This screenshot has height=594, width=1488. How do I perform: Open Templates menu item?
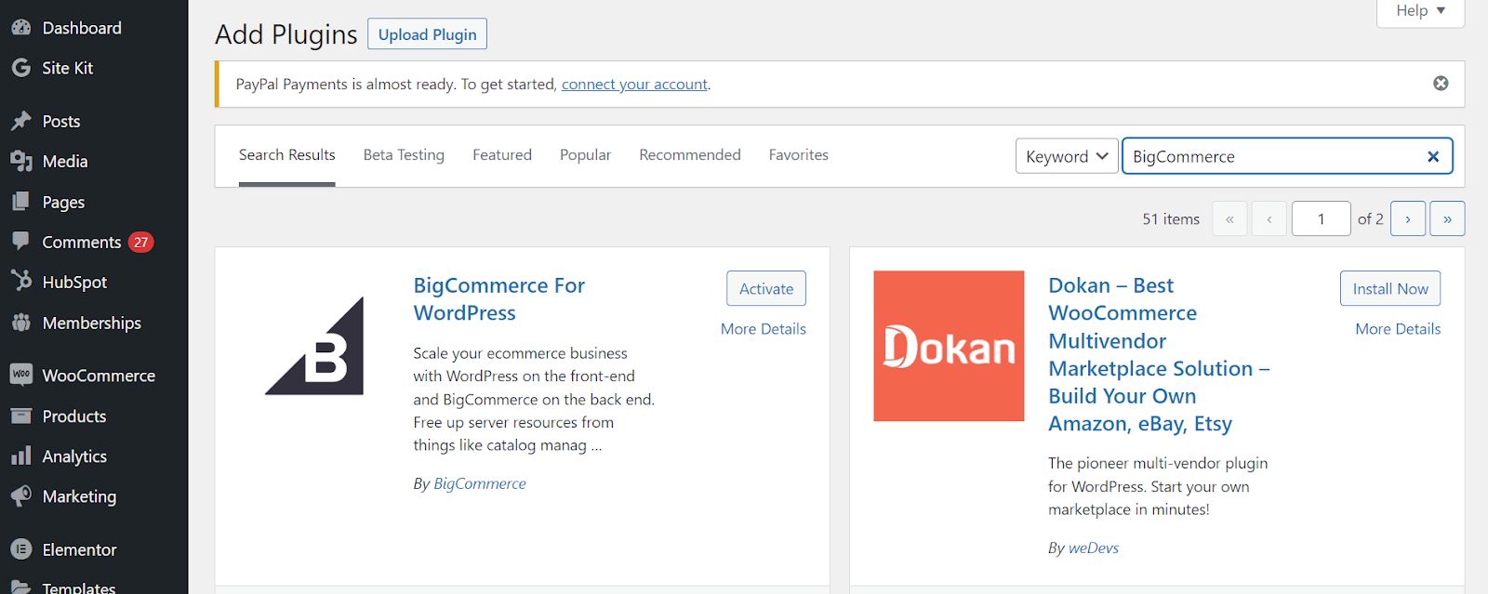(79, 587)
